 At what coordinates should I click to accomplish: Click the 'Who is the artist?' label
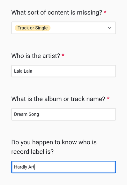(x=36, y=56)
